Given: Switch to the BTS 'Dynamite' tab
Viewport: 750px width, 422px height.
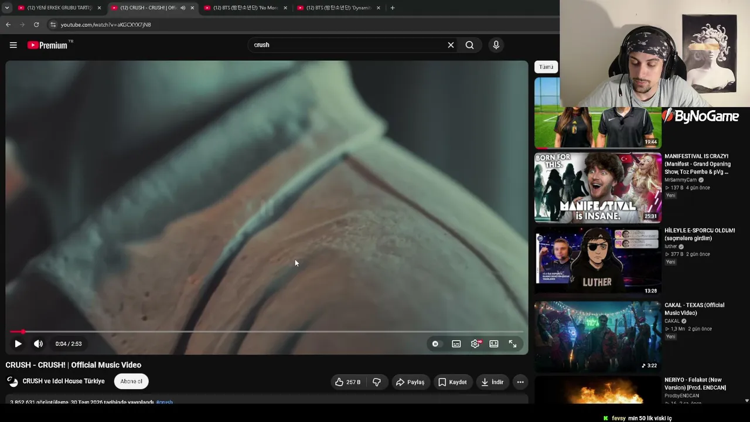Looking at the screenshot, I should point(338,8).
